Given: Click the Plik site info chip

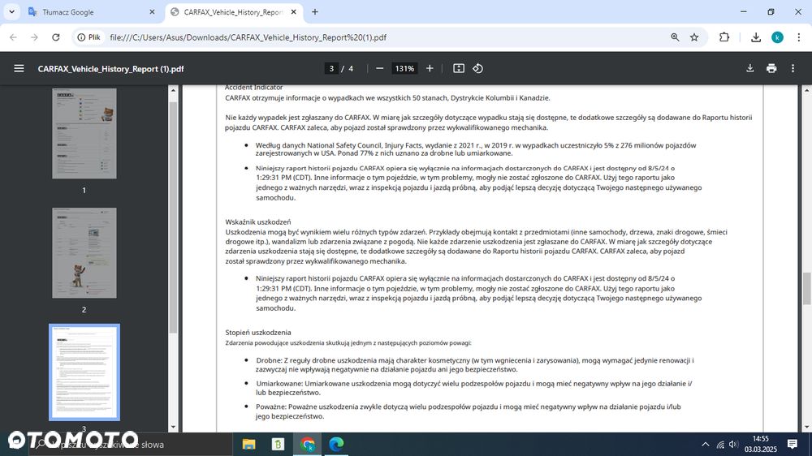Looking at the screenshot, I should pos(89,37).
